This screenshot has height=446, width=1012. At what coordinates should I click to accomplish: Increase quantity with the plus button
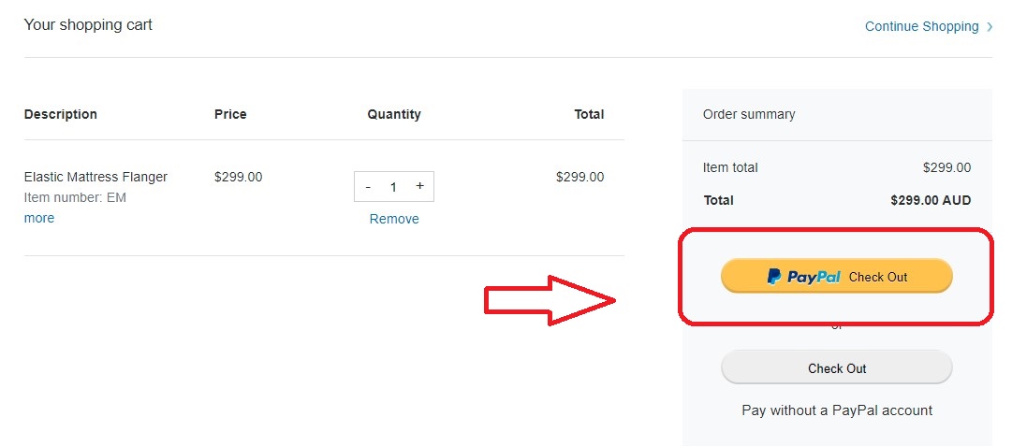pos(419,186)
